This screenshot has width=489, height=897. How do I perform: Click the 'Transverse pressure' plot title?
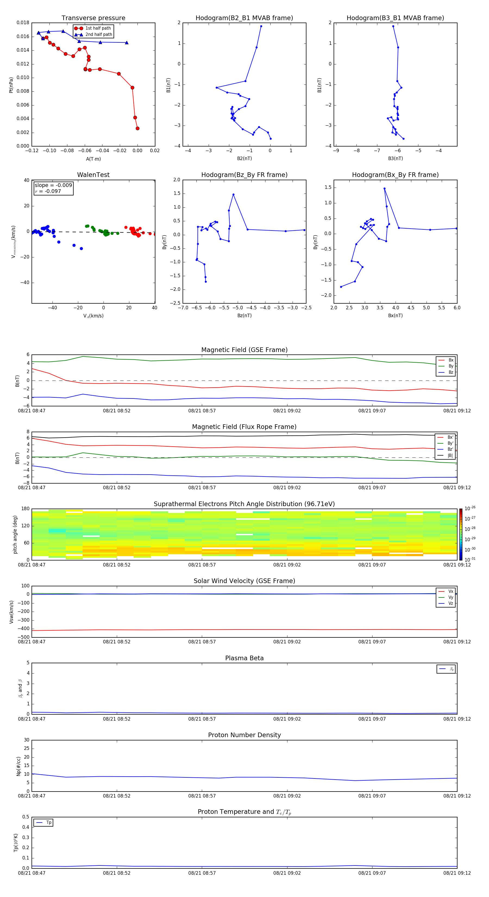tap(93, 18)
